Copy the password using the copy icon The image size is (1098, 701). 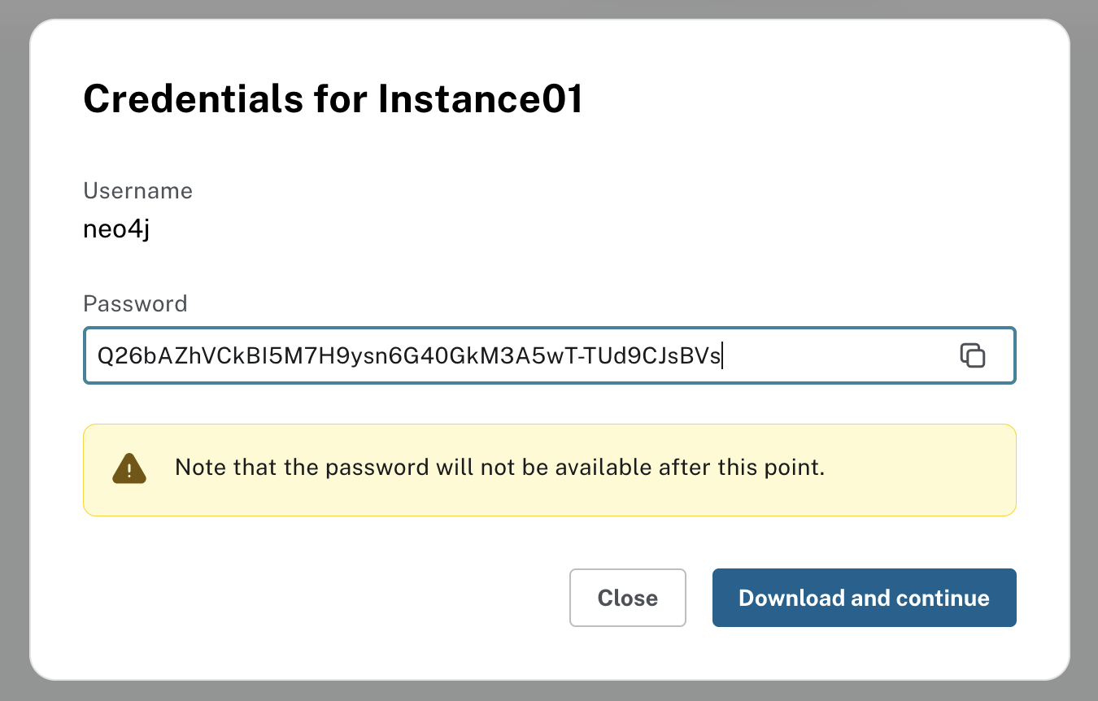pyautogui.click(x=973, y=355)
